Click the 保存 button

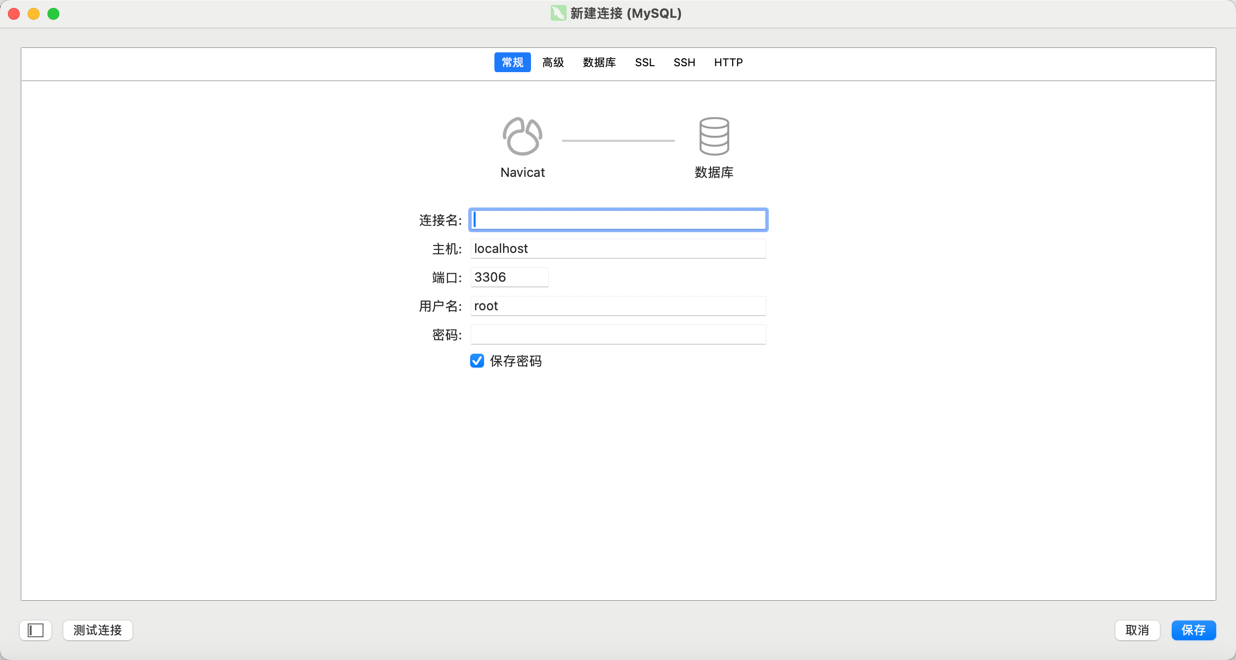click(1193, 630)
